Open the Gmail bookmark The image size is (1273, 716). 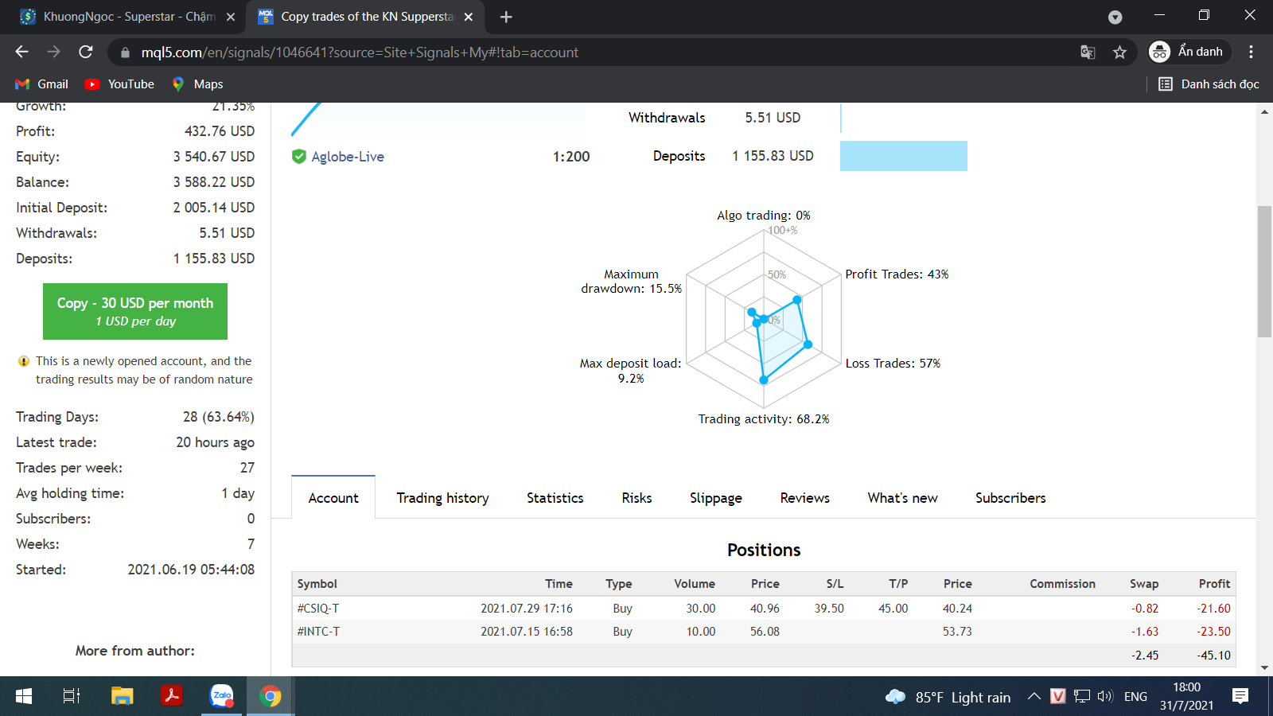click(x=42, y=84)
